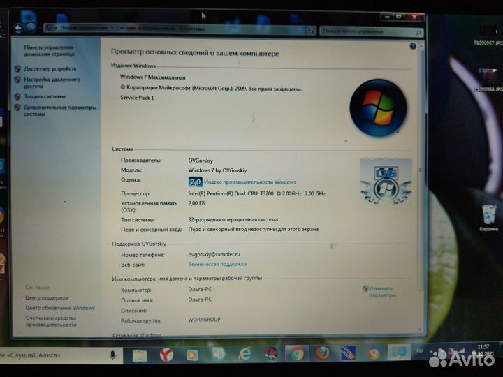The image size is (503, 377).
Task: Click Изменить параметры link
Action: click(x=381, y=292)
